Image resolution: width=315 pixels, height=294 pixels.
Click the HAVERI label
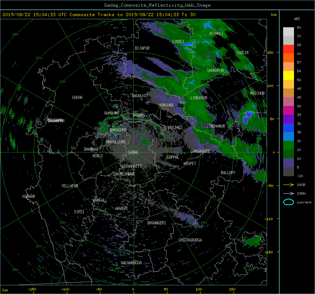121,209
